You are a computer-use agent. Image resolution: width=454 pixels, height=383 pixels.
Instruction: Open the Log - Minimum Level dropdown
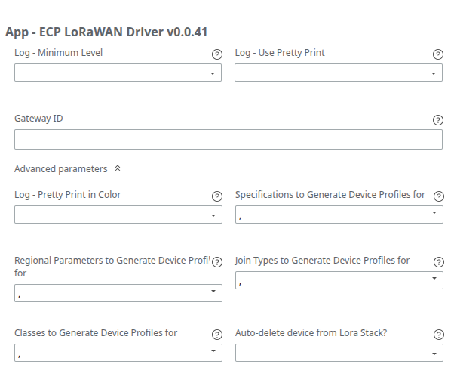[x=118, y=73]
